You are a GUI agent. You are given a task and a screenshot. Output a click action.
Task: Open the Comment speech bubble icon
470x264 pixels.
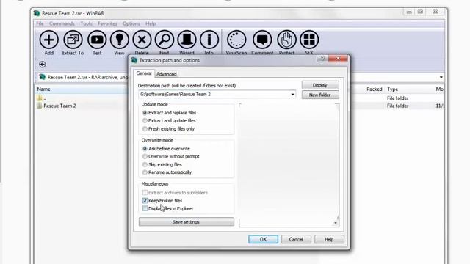pos(262,40)
